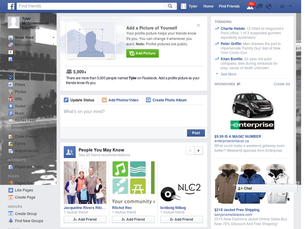Click into the Find friends search field
The width and height of the screenshot is (305, 229).
point(89,6)
